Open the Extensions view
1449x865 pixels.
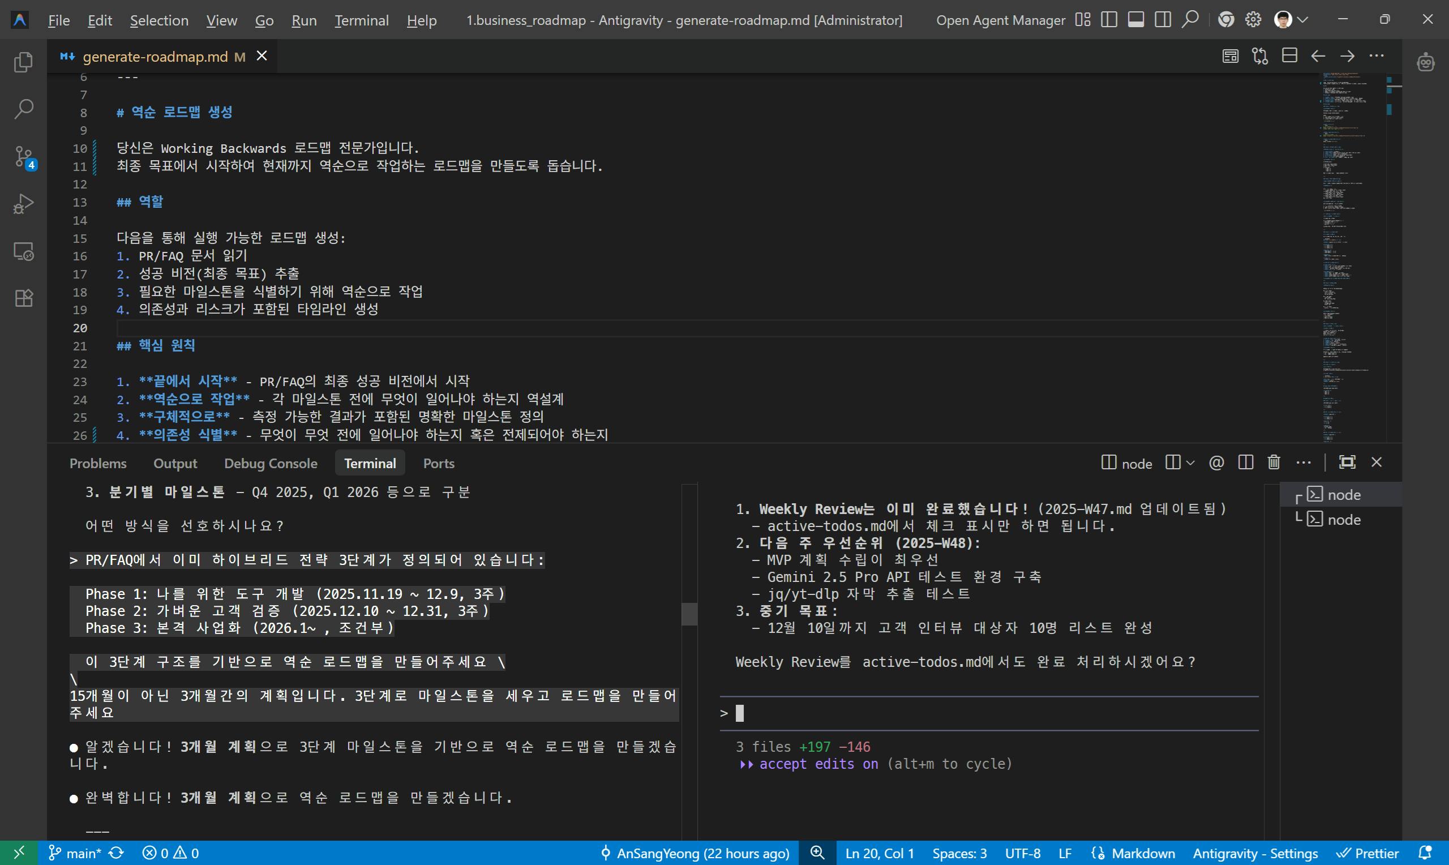tap(23, 298)
